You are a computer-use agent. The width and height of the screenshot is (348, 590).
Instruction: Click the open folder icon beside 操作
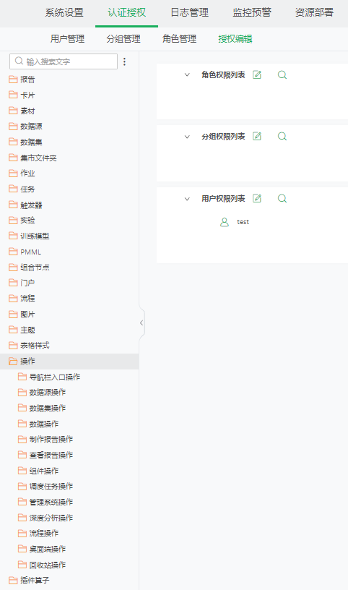point(13,362)
